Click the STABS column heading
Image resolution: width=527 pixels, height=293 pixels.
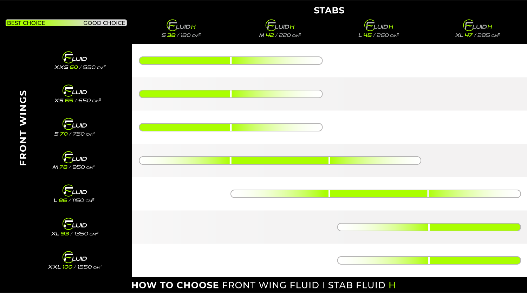pos(329,11)
